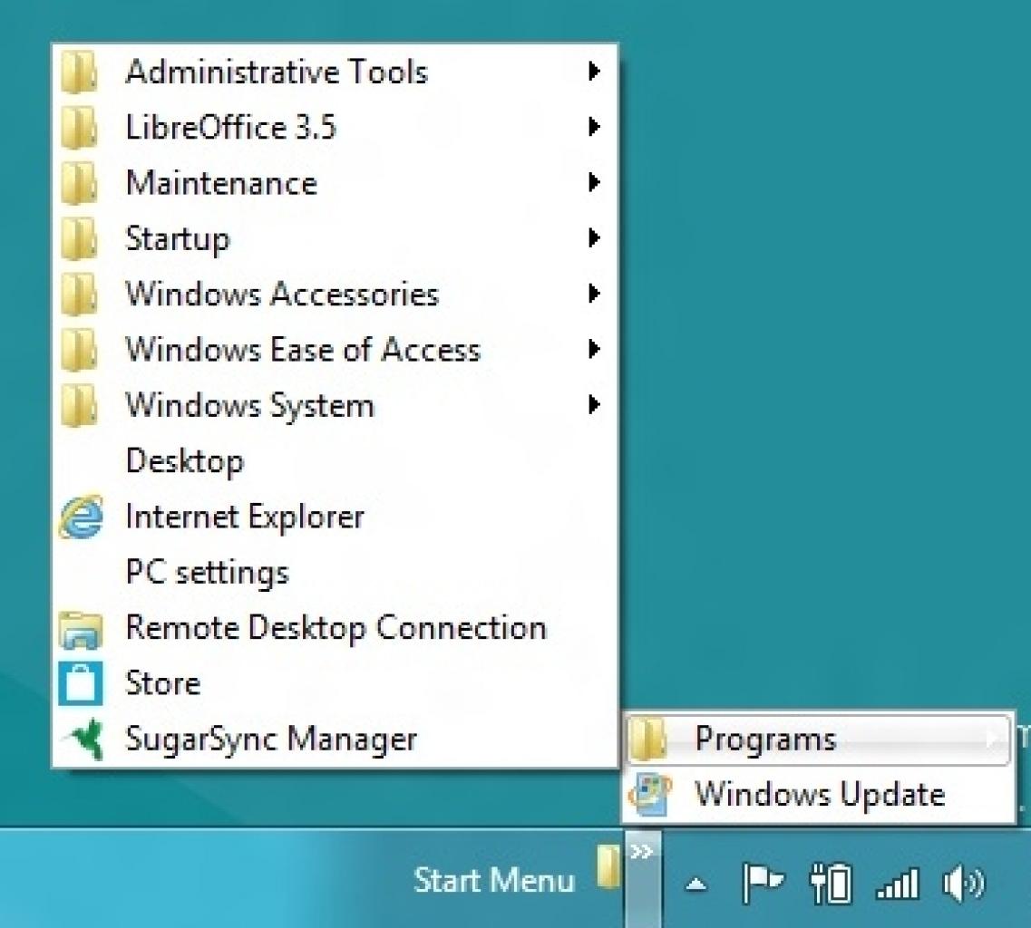
Task: Click the Maintenance folder icon
Action: (x=80, y=183)
